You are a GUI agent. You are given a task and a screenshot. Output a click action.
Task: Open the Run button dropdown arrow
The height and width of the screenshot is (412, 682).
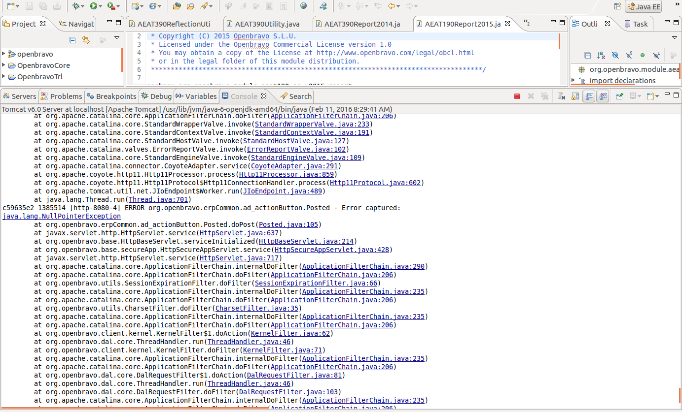(101, 6)
